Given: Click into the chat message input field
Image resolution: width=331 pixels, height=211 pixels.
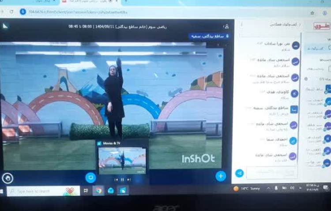Looking at the screenshot, I should [x=272, y=173].
